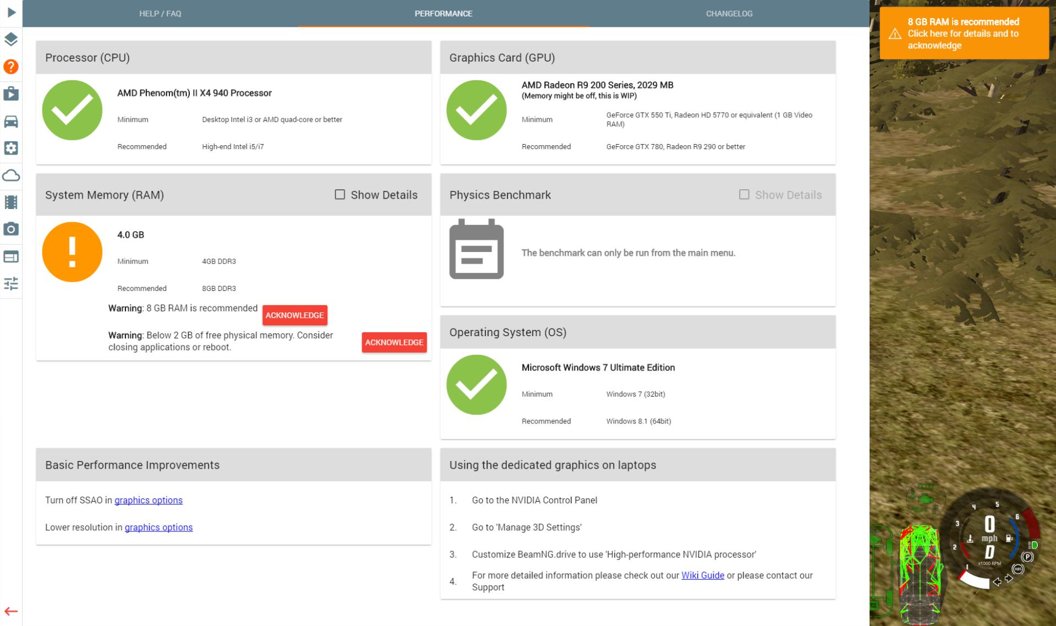1056x626 pixels.
Task: Enable Show Details for System Memory
Action: pos(340,195)
